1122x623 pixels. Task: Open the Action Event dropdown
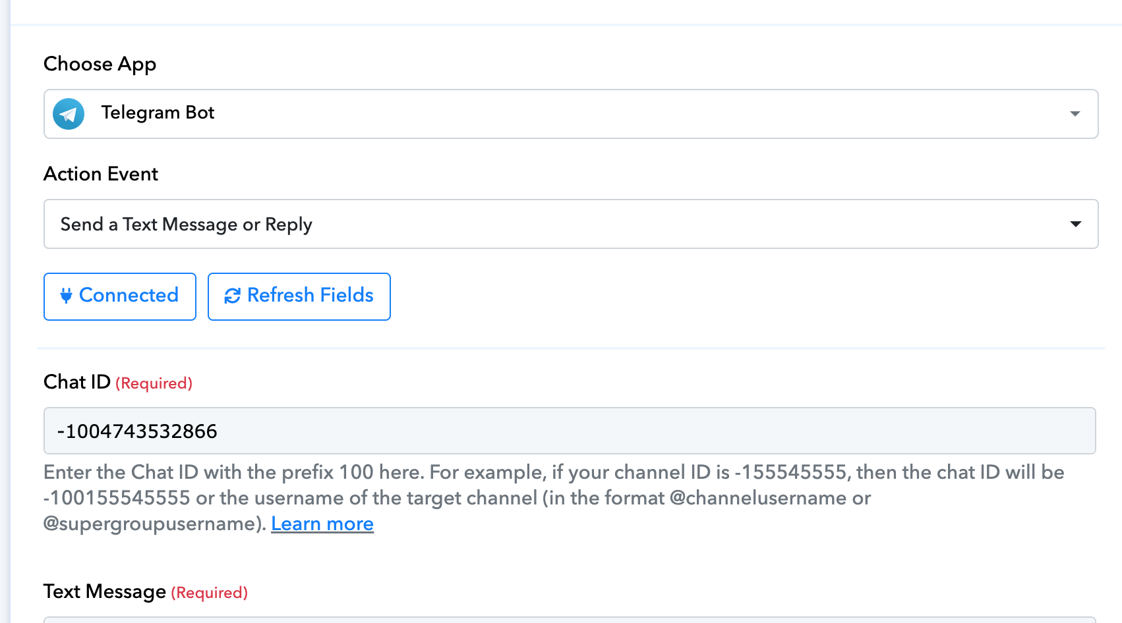click(x=571, y=224)
